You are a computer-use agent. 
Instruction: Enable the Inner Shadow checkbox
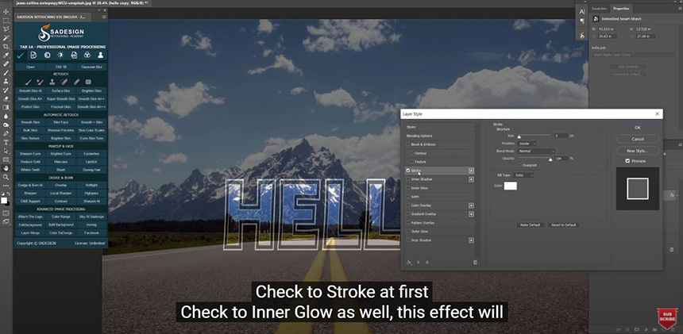(x=408, y=179)
